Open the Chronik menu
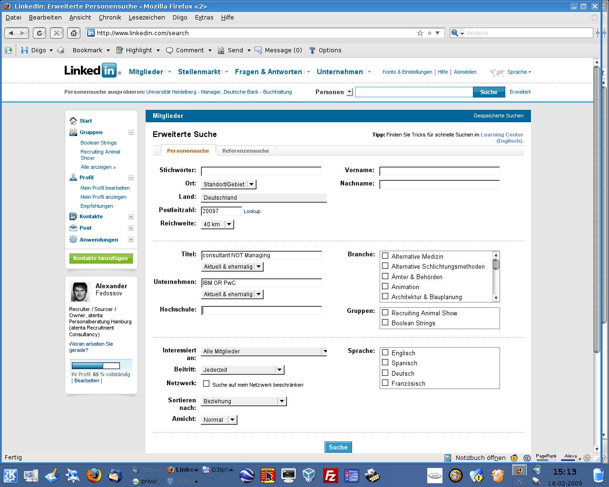The image size is (609, 487). pos(110,17)
